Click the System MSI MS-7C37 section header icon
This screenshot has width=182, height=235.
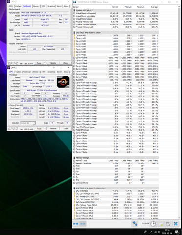pyautogui.click(x=74, y=10)
